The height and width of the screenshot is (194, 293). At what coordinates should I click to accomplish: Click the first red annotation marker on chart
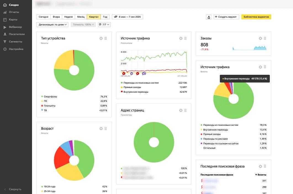(123, 73)
